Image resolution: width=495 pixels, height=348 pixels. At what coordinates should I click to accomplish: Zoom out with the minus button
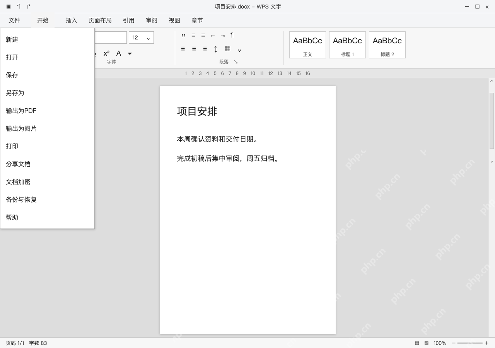454,343
